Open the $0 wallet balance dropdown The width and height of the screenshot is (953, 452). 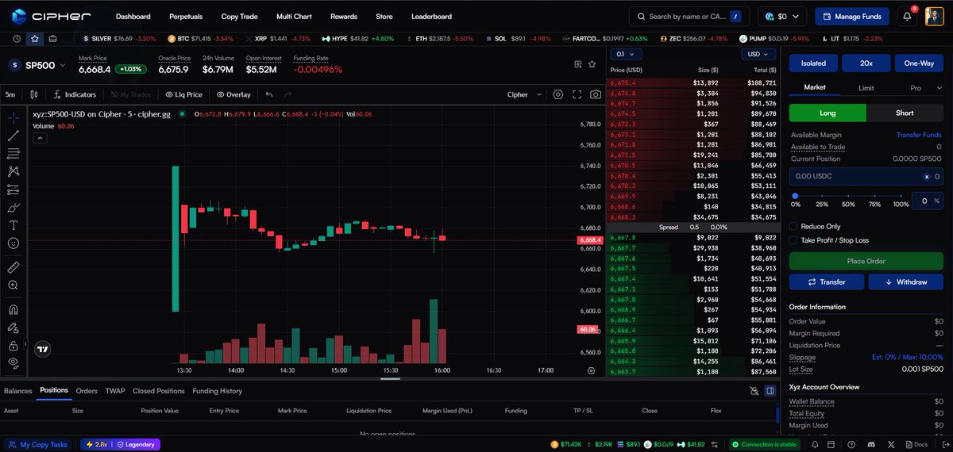point(782,16)
